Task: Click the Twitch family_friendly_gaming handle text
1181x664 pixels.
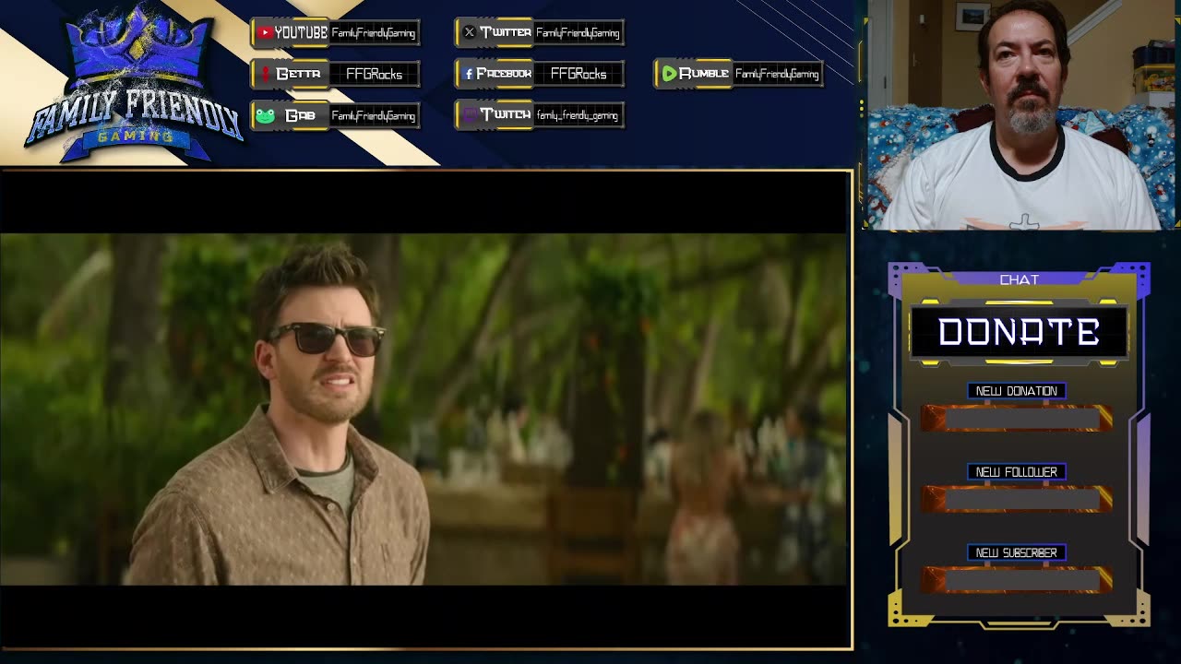Action: (x=578, y=115)
